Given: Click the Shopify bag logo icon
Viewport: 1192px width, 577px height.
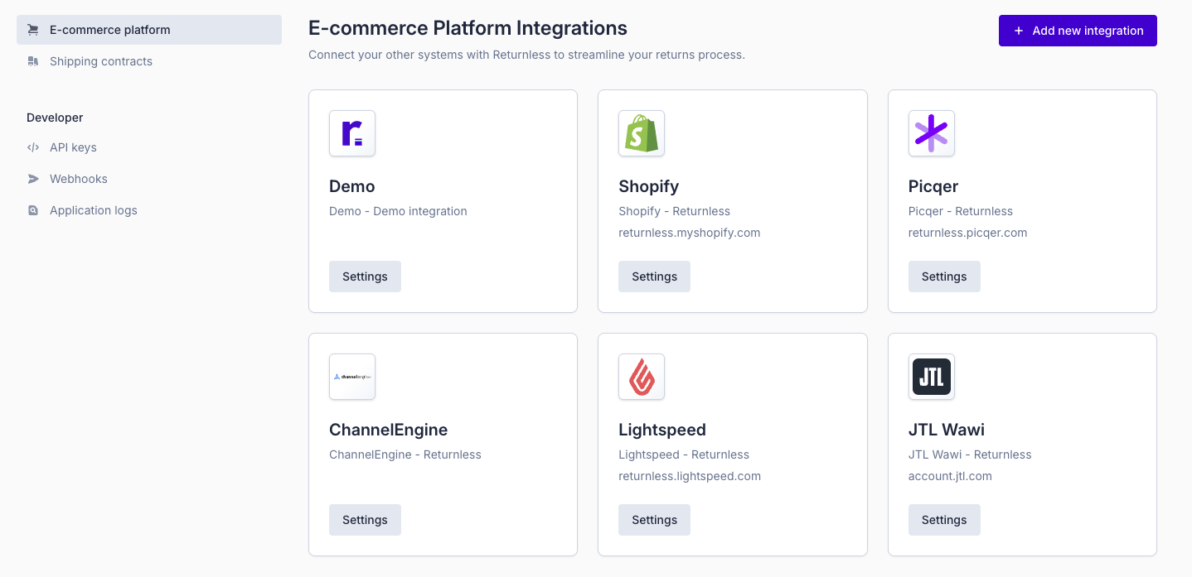Looking at the screenshot, I should (x=642, y=133).
